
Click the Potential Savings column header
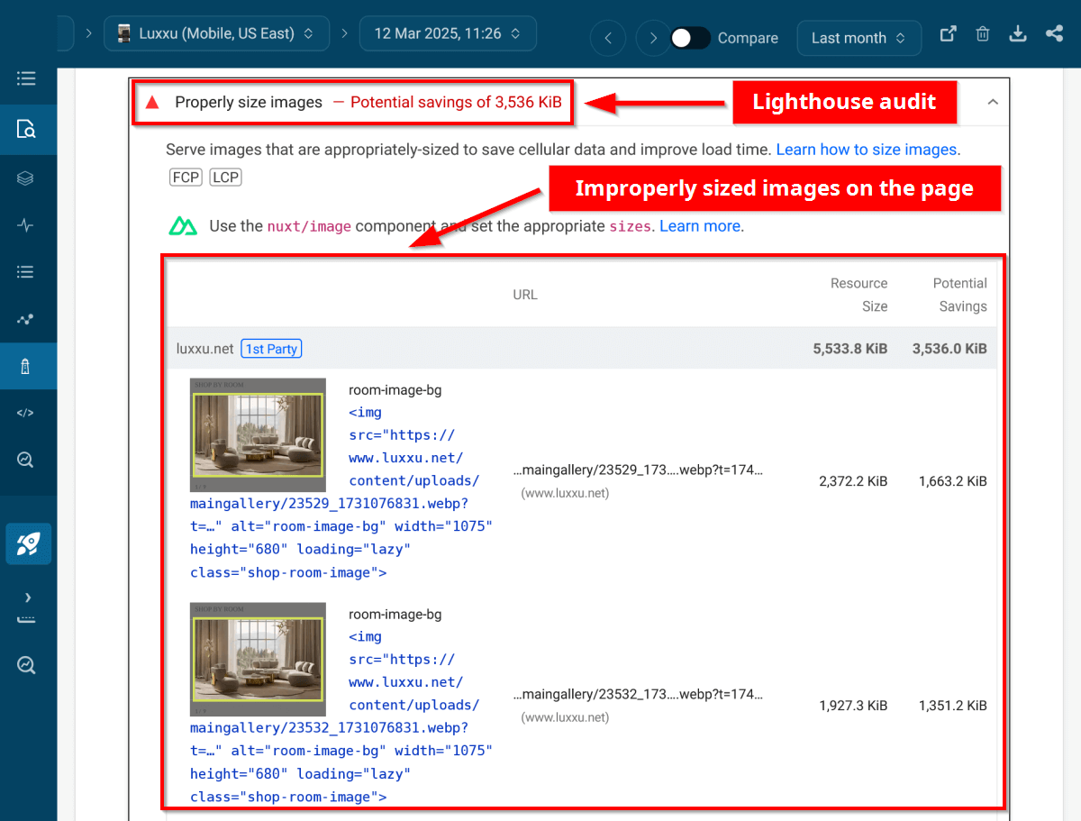[x=960, y=295]
